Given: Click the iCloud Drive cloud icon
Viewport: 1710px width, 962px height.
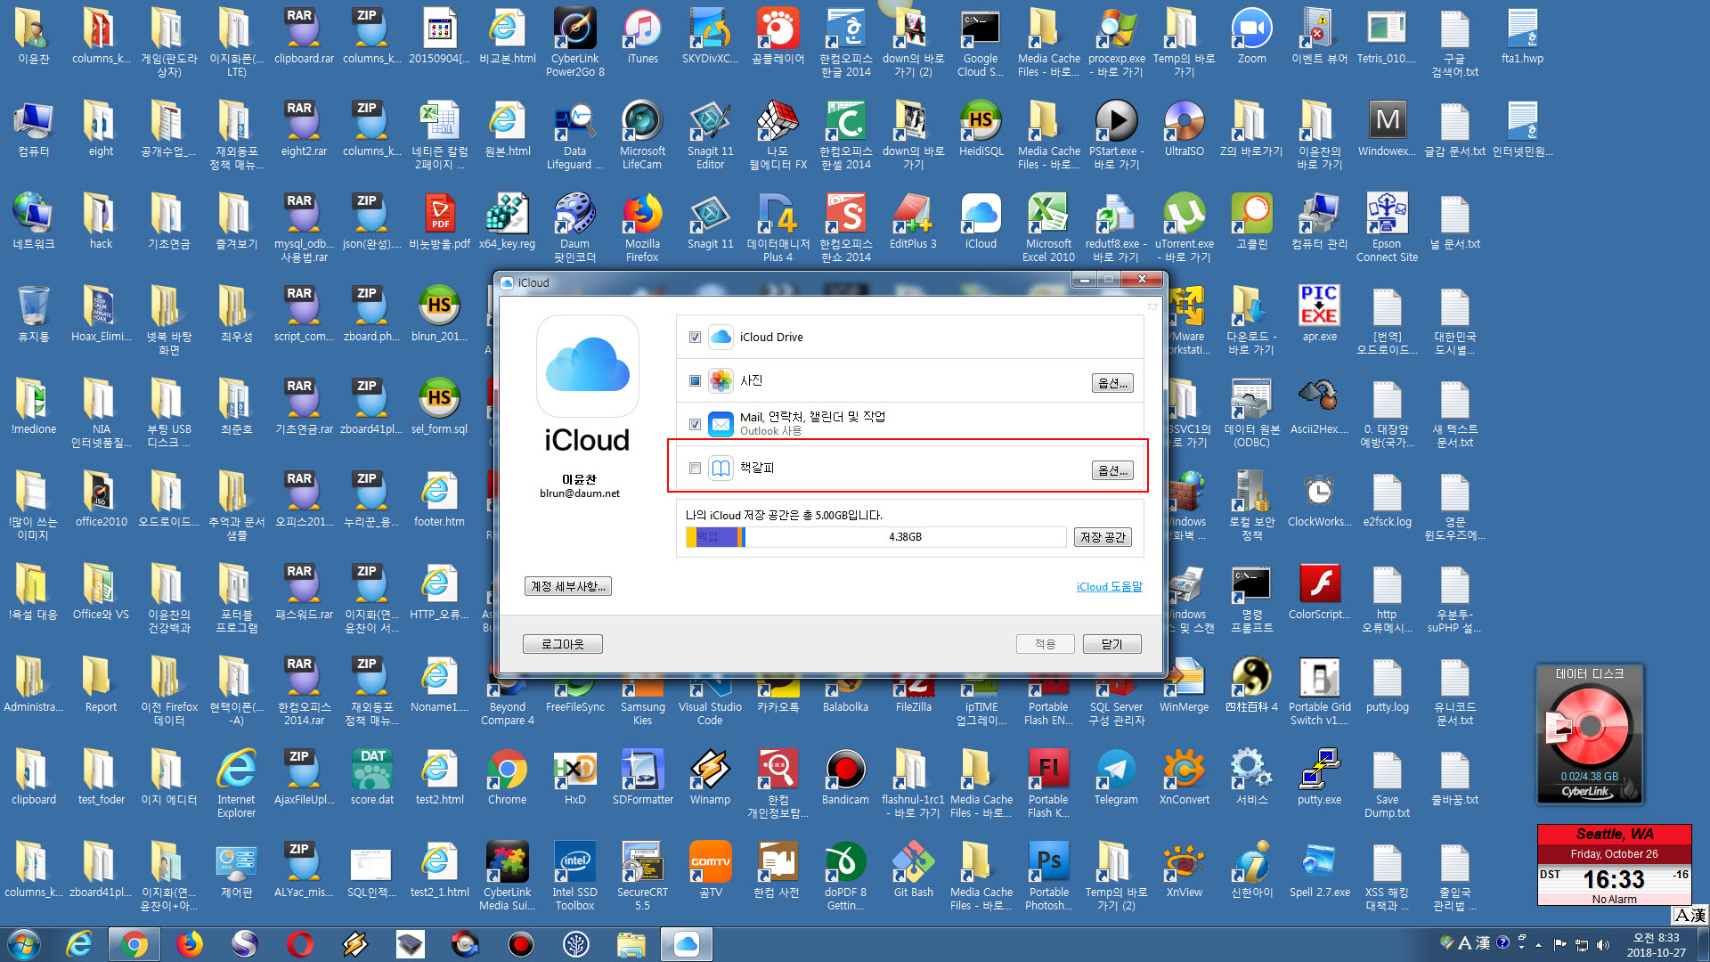Looking at the screenshot, I should coord(721,337).
